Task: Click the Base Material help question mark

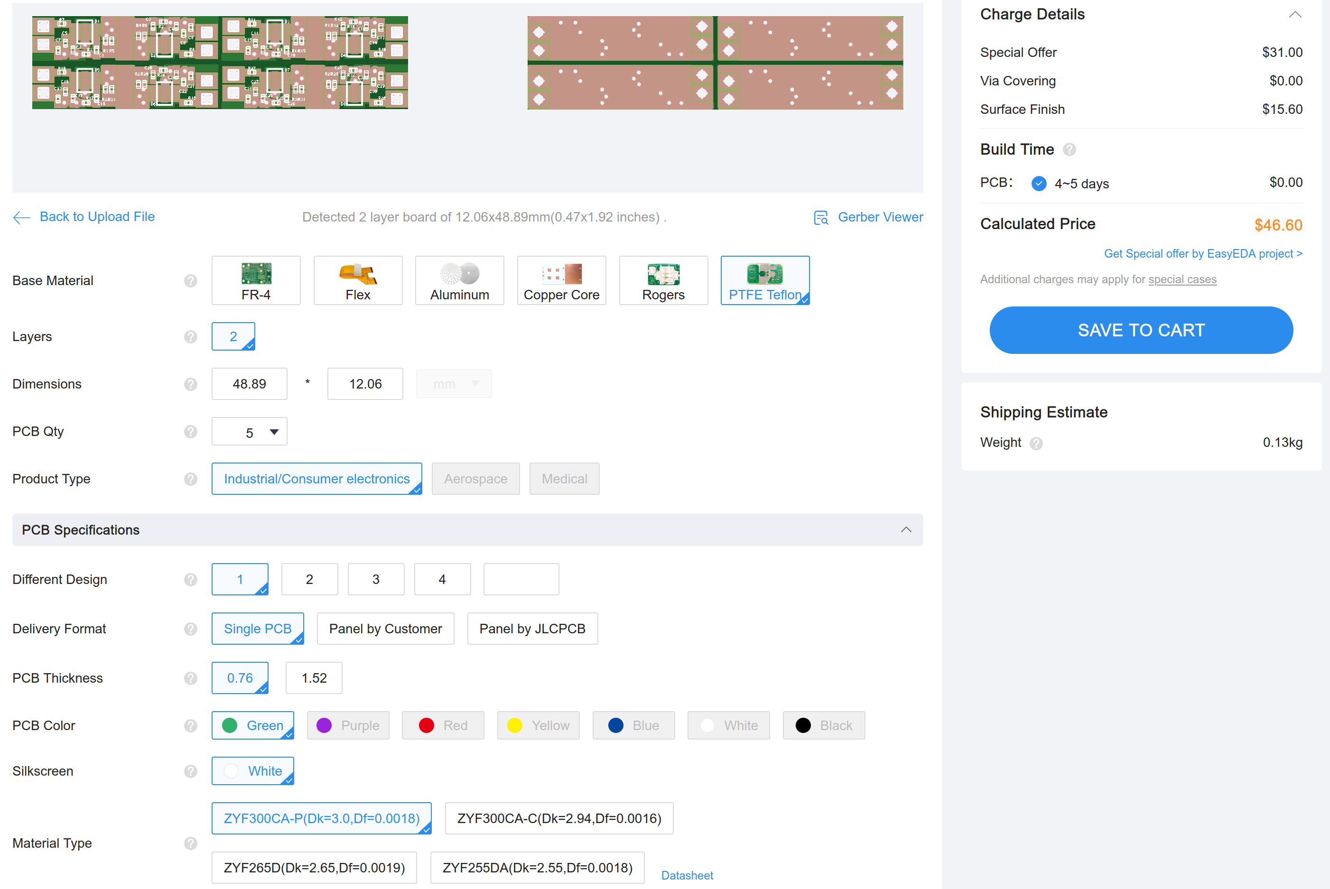Action: pyautogui.click(x=190, y=281)
